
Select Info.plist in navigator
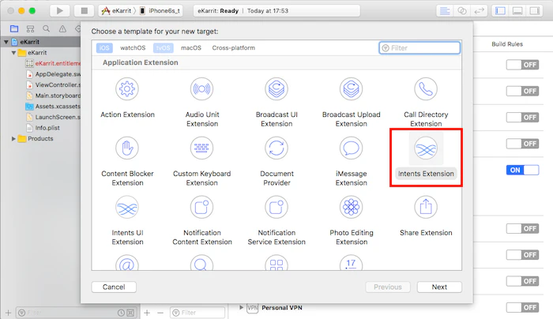(x=43, y=128)
